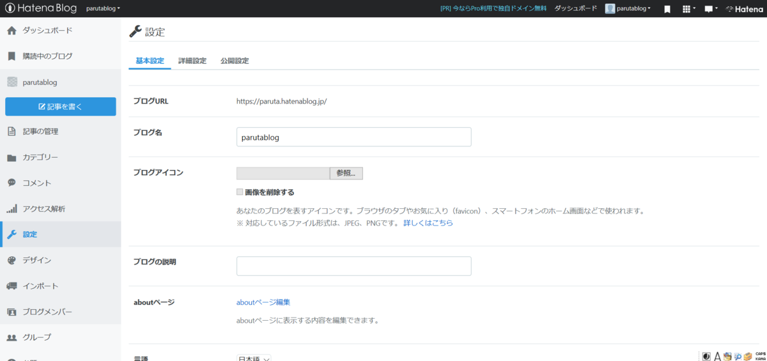This screenshot has width=767, height=361.
Task: Open the parutablog account menu with avatar
Action: (628, 9)
